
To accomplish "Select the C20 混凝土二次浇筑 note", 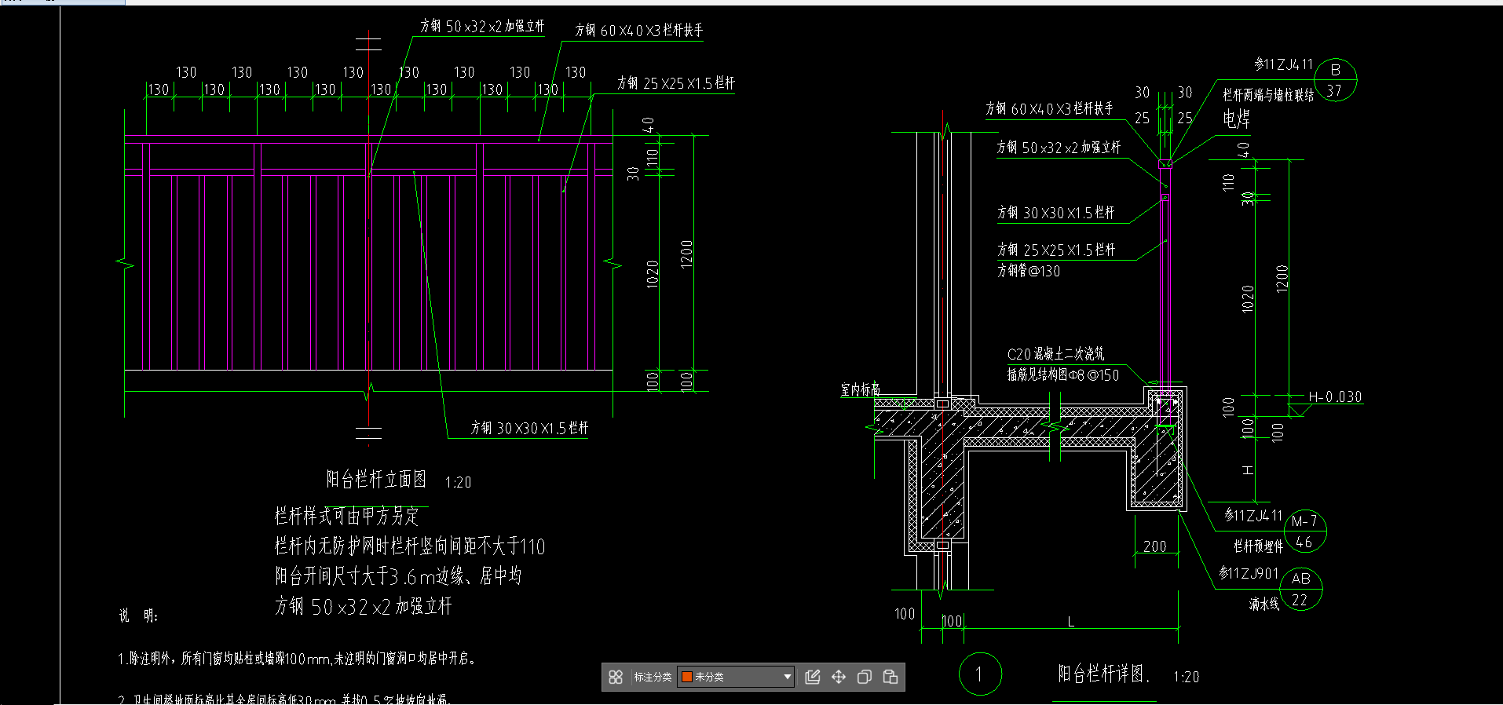I will click(1055, 354).
